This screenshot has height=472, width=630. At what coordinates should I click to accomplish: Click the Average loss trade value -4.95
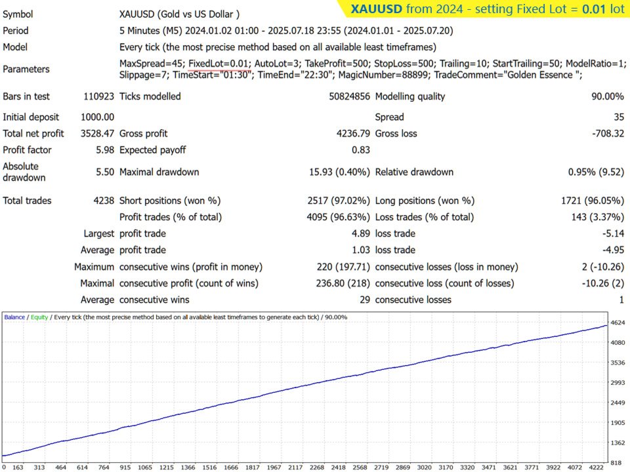[x=613, y=250]
